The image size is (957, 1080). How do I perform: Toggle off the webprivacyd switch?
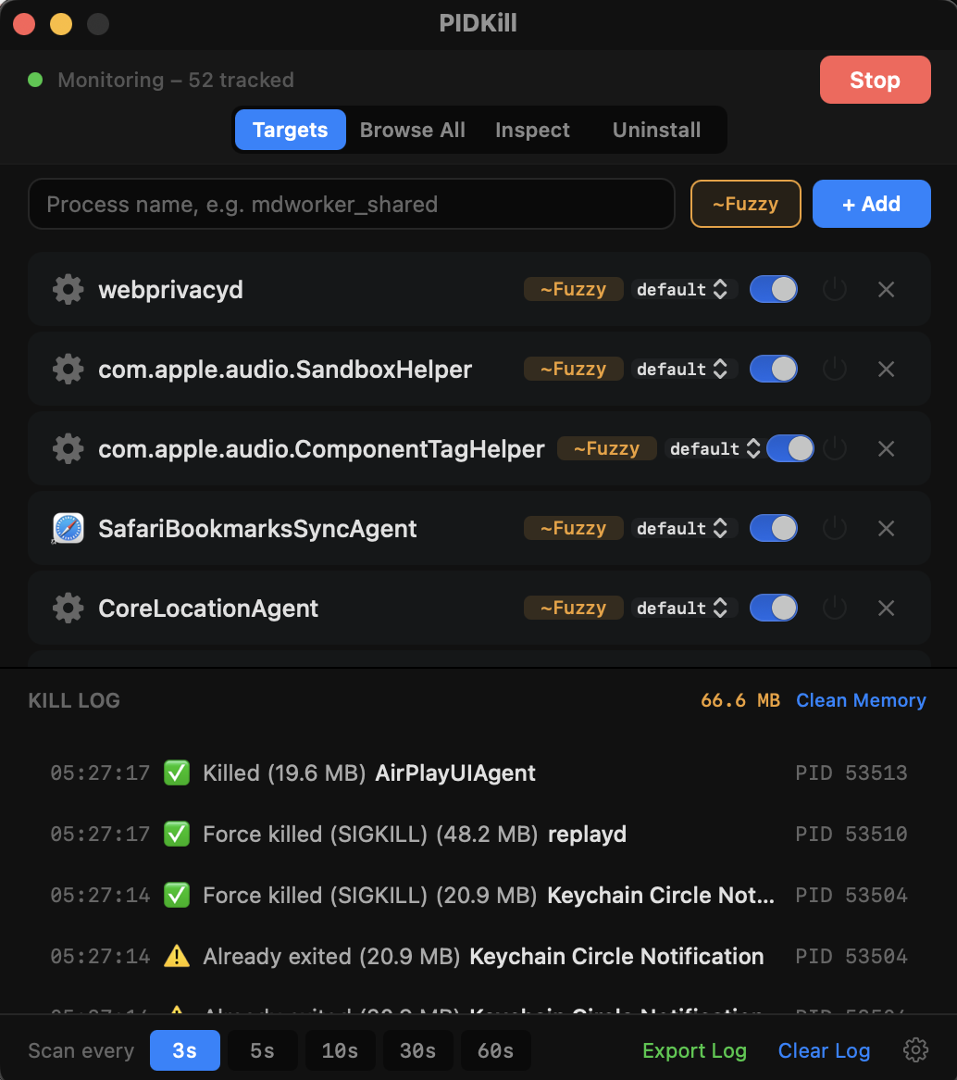point(773,289)
